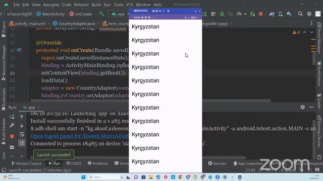Click caret position 21:43 in status bar

250,170
